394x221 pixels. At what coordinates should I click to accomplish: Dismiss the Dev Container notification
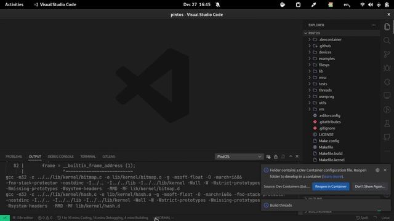click(x=385, y=170)
